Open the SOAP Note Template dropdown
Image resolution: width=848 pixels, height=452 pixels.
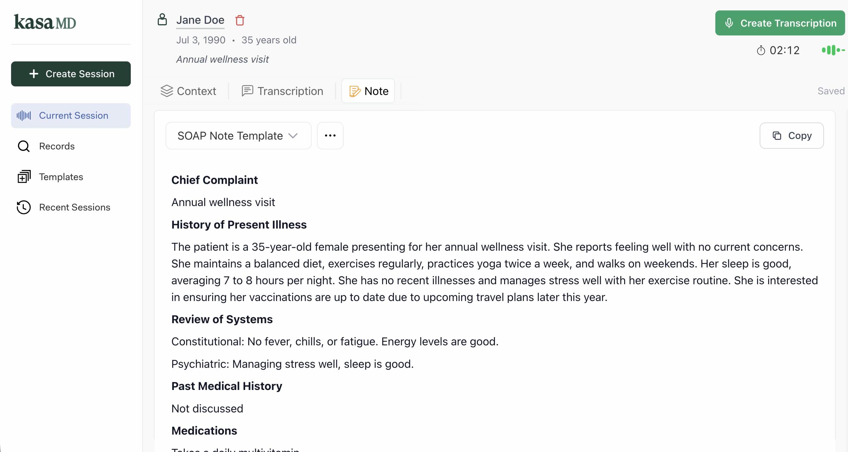point(238,135)
